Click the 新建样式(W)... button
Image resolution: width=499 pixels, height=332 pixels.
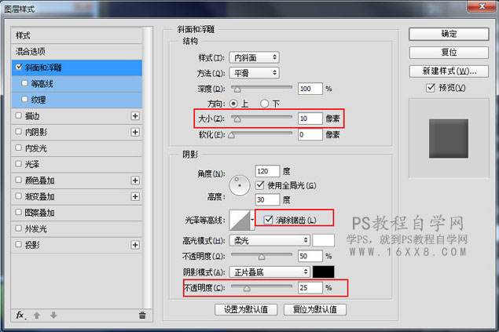pos(449,71)
